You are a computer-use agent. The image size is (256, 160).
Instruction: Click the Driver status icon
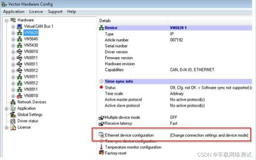pos(13,121)
